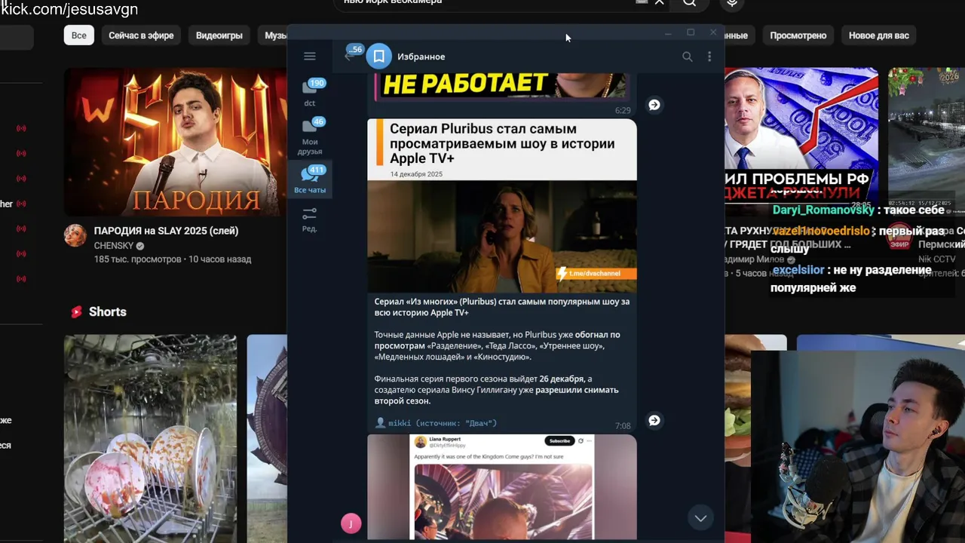Select YouTube 'Все' filter chip
Screen dimensions: 965x543
[x=79, y=35]
